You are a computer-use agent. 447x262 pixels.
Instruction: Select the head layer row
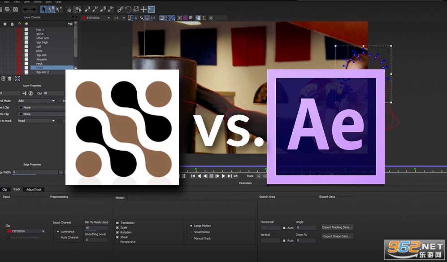tap(52, 68)
